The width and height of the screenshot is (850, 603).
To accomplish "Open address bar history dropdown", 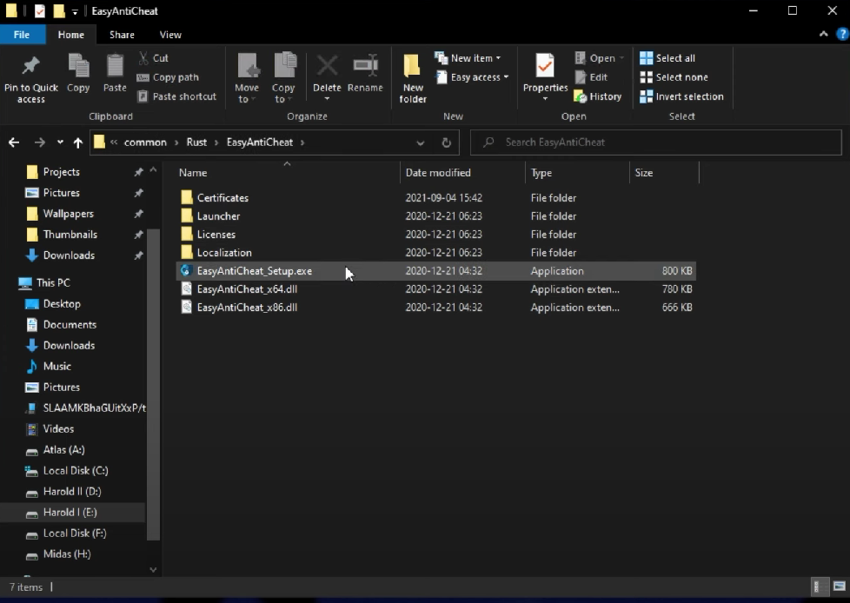I will coord(421,142).
